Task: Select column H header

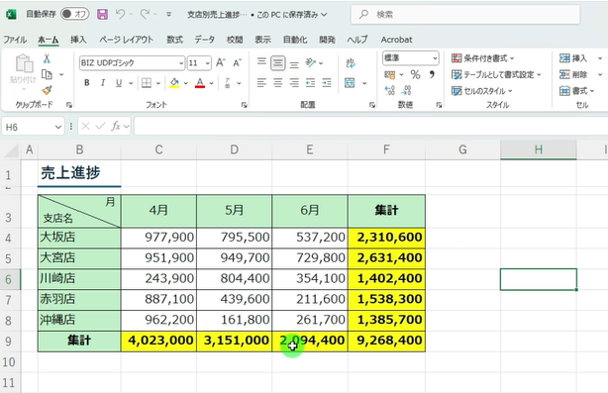Action: (539, 149)
